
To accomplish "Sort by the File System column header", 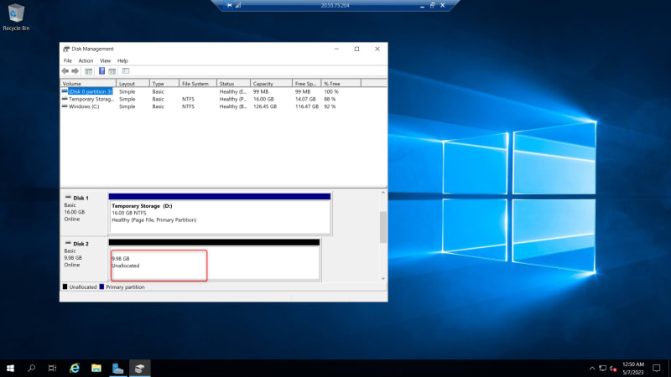I will (198, 83).
